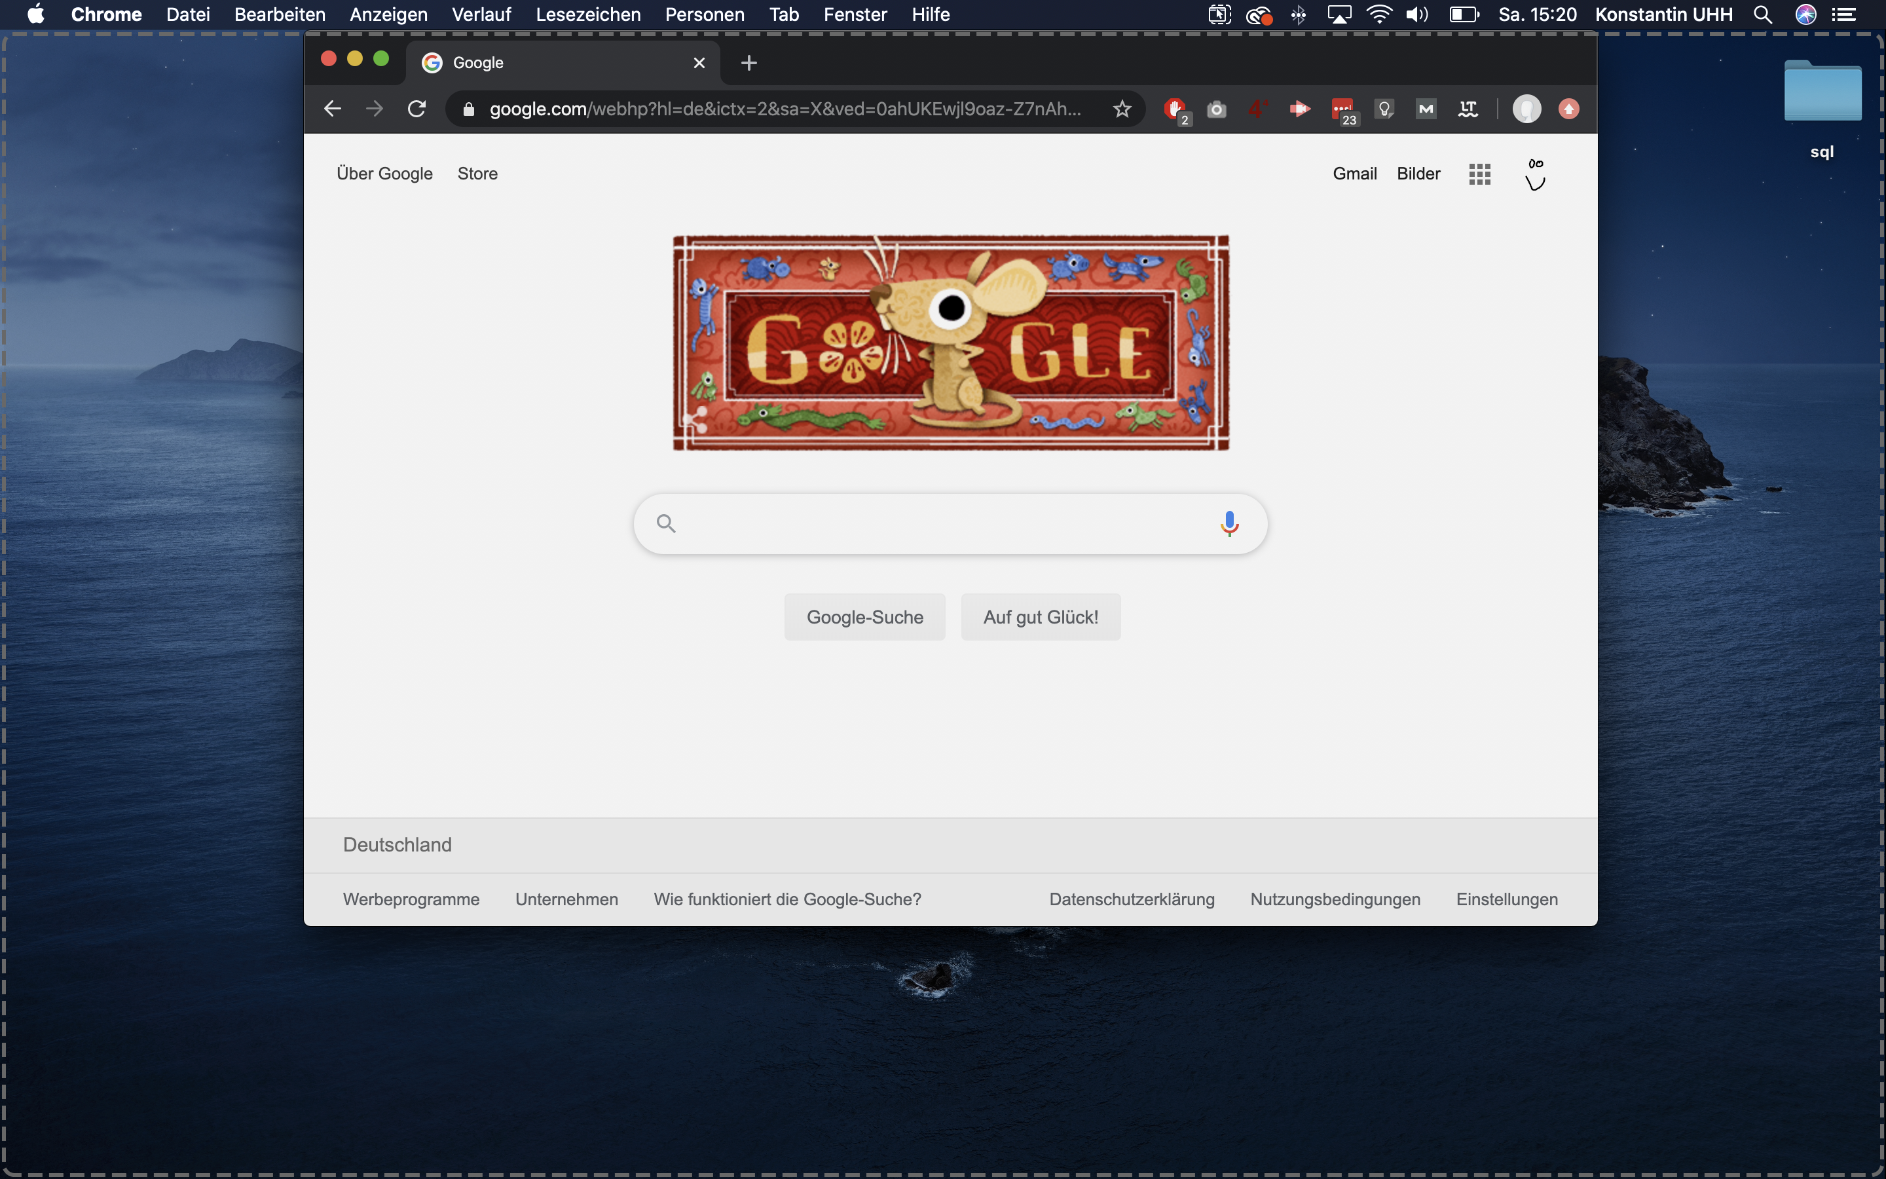Screen dimensions: 1886x1179
Task: Open the gray camera screenshot extension
Action: [x=1216, y=109]
